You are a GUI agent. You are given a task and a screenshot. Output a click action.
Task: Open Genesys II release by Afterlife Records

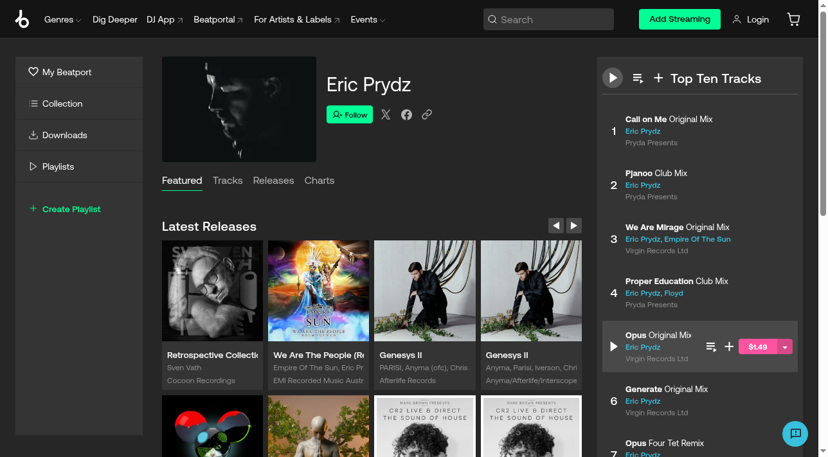pyautogui.click(x=425, y=291)
